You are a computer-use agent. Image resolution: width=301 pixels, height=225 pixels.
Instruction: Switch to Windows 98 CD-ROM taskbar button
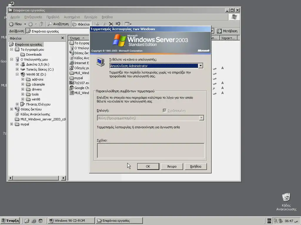pyautogui.click(x=71, y=221)
